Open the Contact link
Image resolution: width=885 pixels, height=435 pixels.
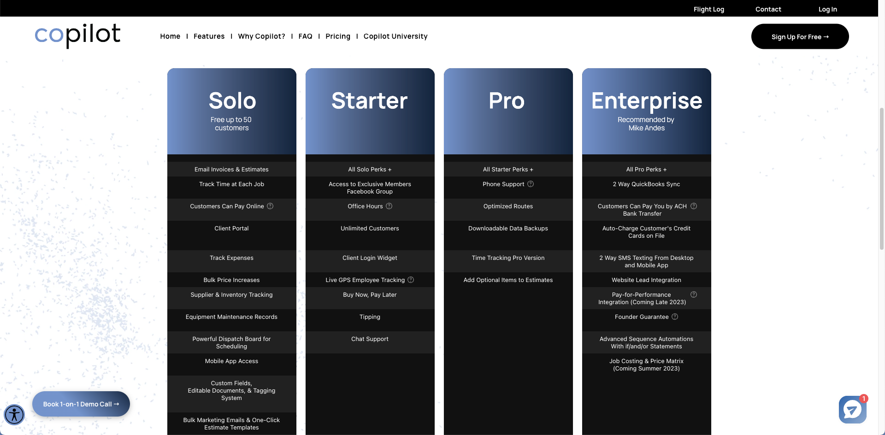pos(768,9)
